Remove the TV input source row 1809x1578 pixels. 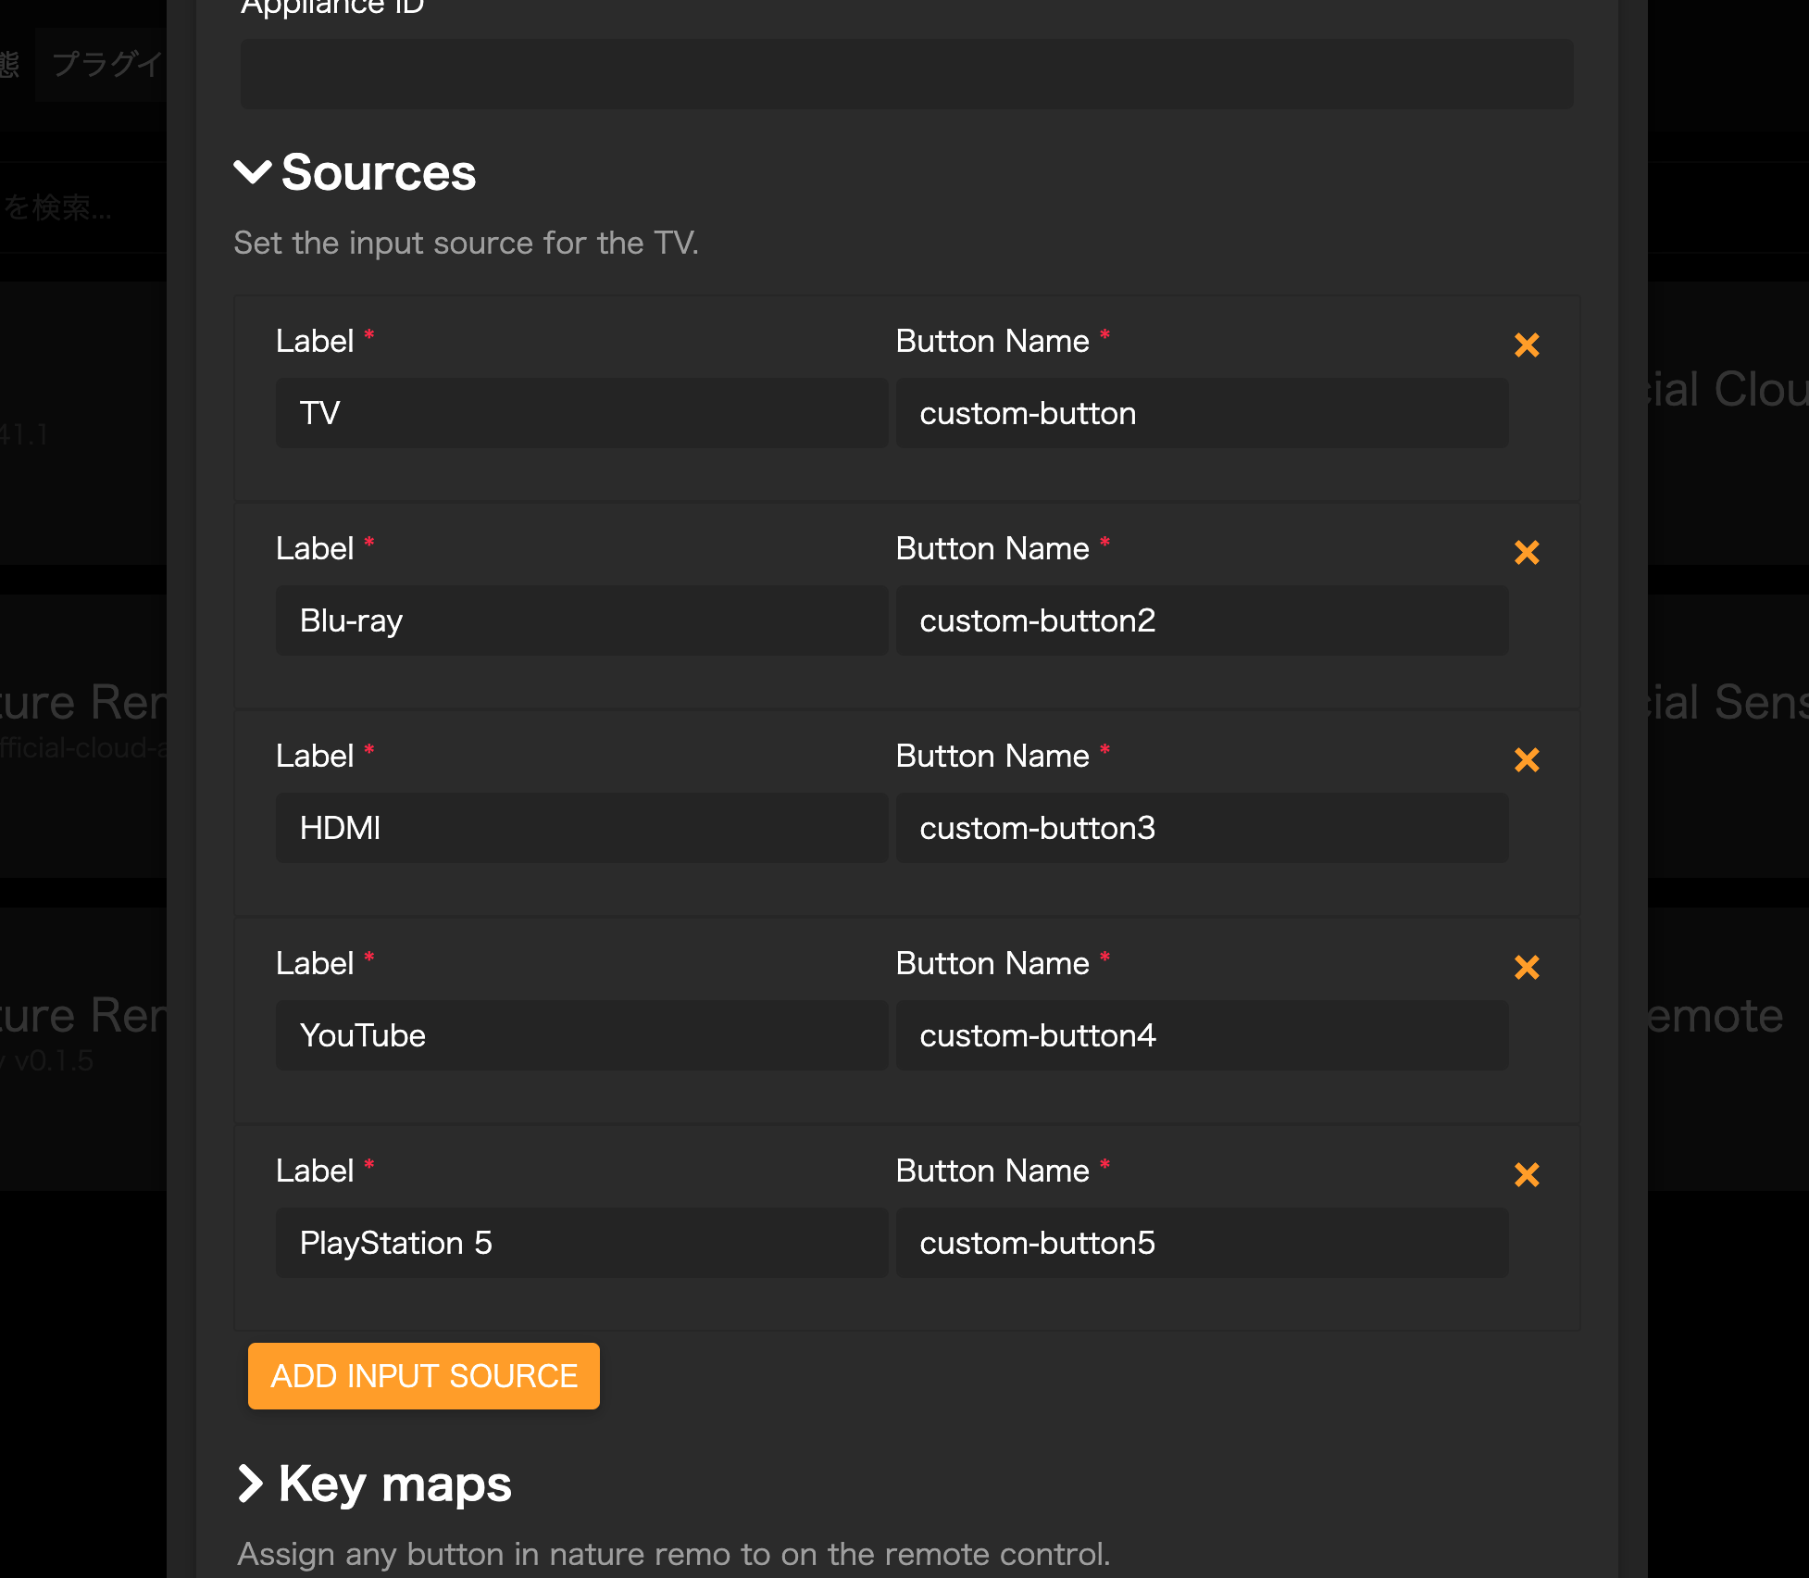pyautogui.click(x=1527, y=344)
